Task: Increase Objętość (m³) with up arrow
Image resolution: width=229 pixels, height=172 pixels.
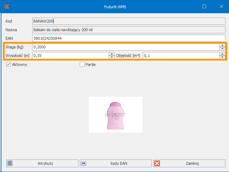Action: click(222, 54)
